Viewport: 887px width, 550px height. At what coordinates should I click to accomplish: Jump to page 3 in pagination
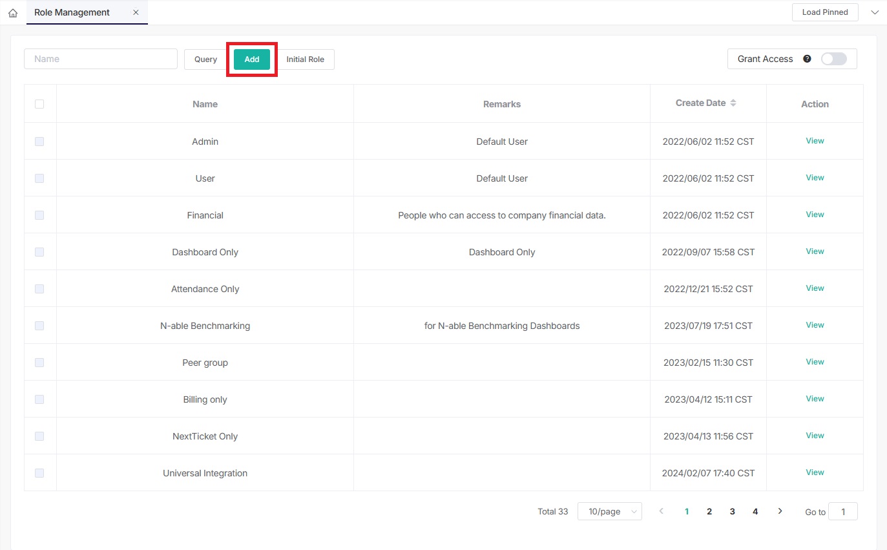[732, 511]
